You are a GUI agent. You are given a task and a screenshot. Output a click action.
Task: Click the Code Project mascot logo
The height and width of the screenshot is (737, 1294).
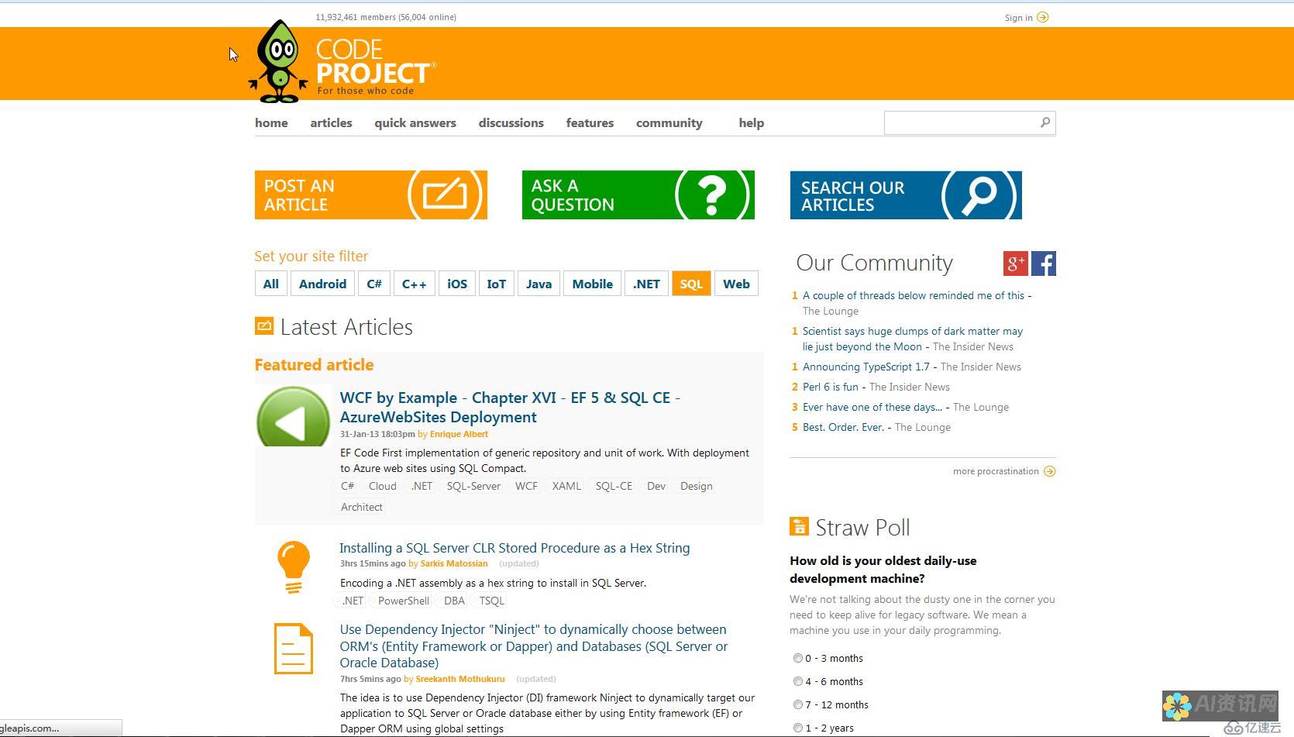click(x=278, y=62)
